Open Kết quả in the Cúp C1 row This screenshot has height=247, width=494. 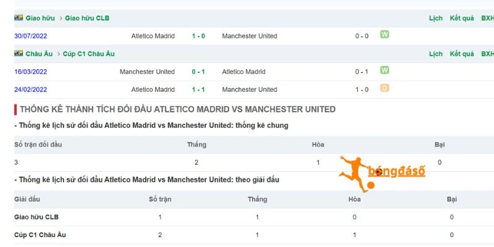462,54
